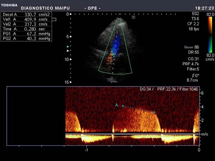Image resolution: width=215 pixels, height=161 pixels.
Task: Click the -1 second timeline tick
Action: point(86,150)
